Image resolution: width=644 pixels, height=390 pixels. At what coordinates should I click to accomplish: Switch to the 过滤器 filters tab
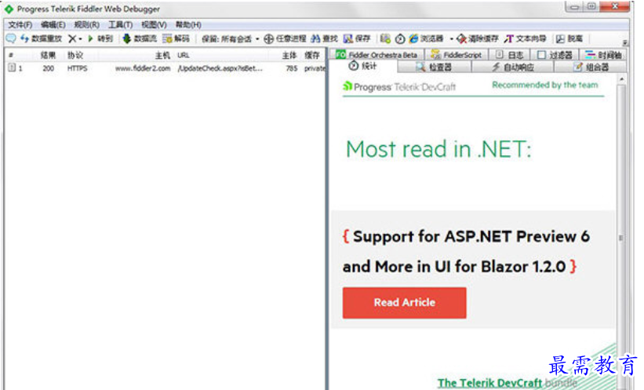[555, 55]
